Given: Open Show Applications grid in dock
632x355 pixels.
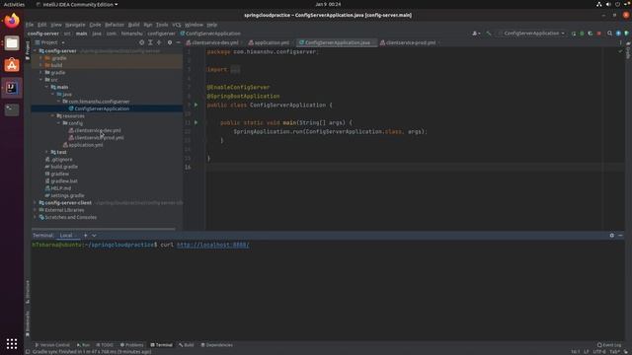Looking at the screenshot, I should coord(12,343).
